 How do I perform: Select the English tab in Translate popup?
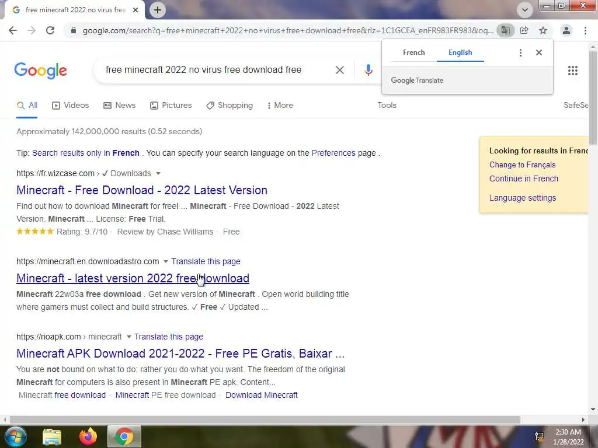460,52
